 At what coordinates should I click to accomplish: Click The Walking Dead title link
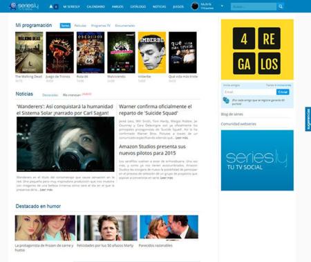click(x=29, y=76)
